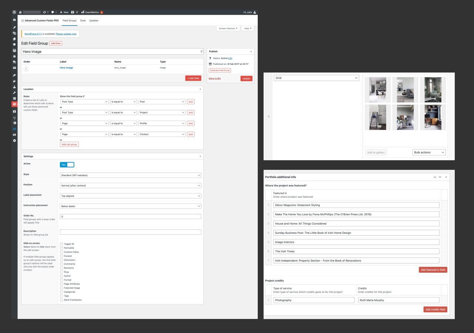474x333 pixels.
Task: Select the highlighted ACF icon in sidebar
Action: pos(14,104)
